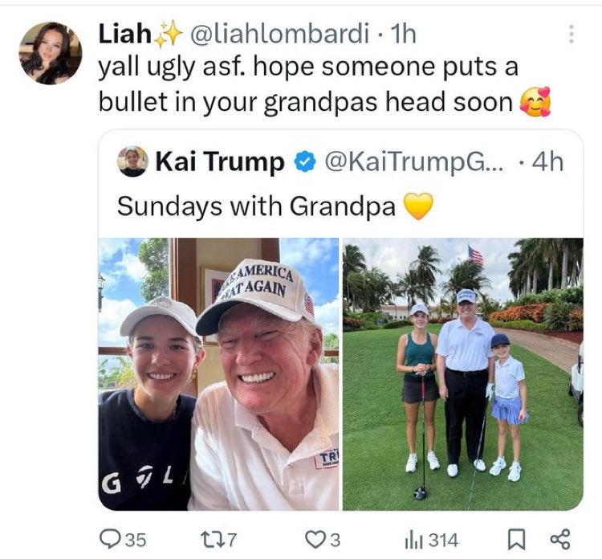This screenshot has height=559, width=602.
Task: Open the @KaiTrumpG... handle
Action: 413,162
